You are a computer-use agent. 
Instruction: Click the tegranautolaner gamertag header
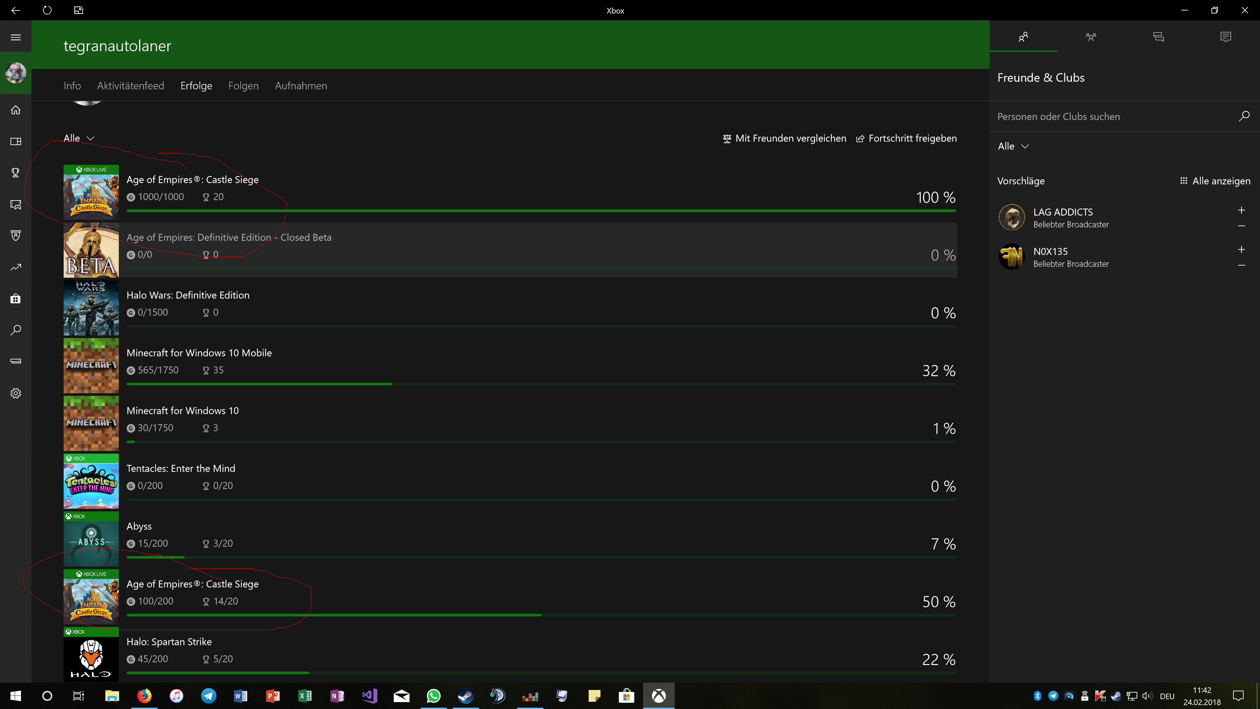tap(117, 46)
